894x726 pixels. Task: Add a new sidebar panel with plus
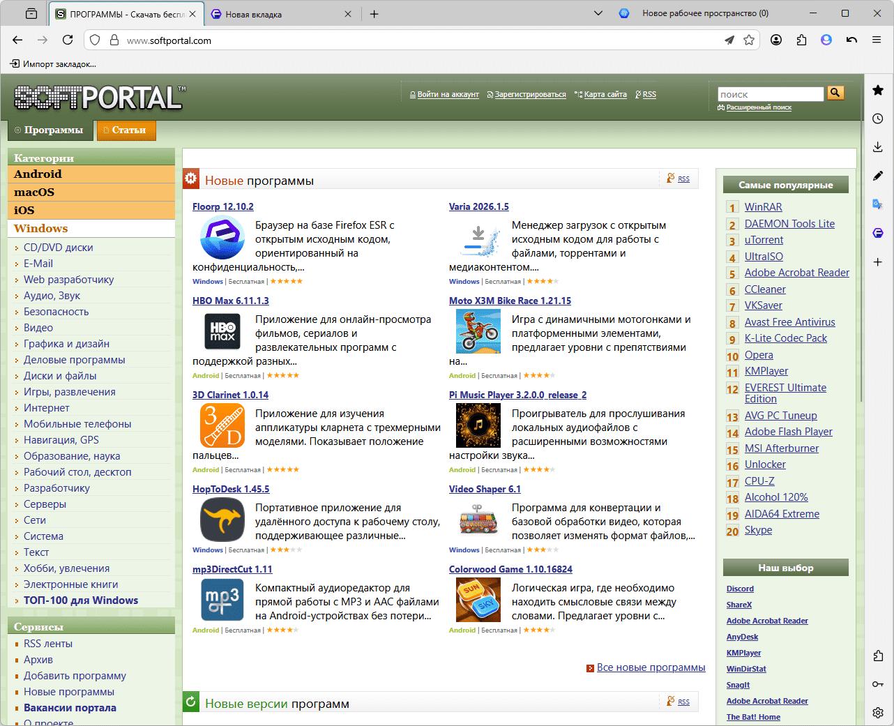(x=878, y=262)
